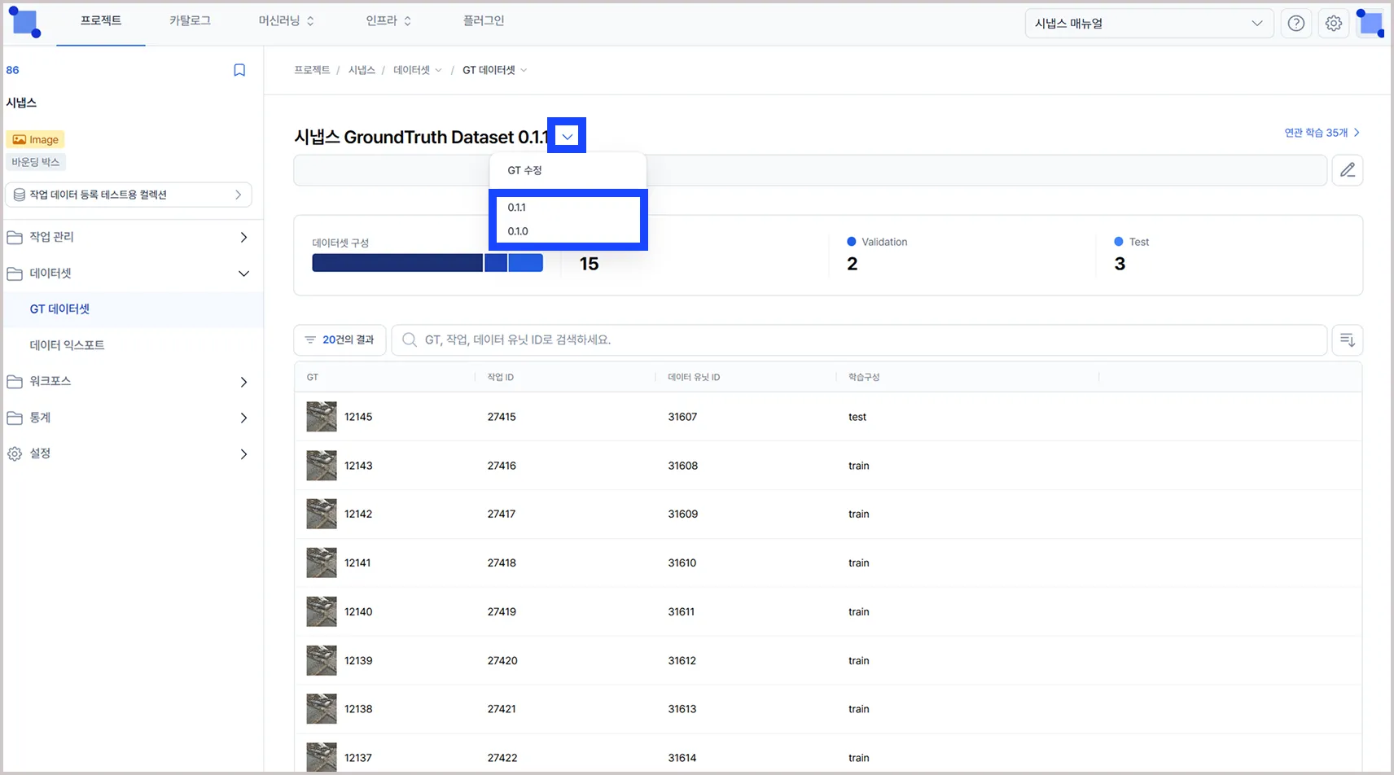Select version 0.1.1 in dropdown
This screenshot has width=1394, height=775.
point(568,208)
